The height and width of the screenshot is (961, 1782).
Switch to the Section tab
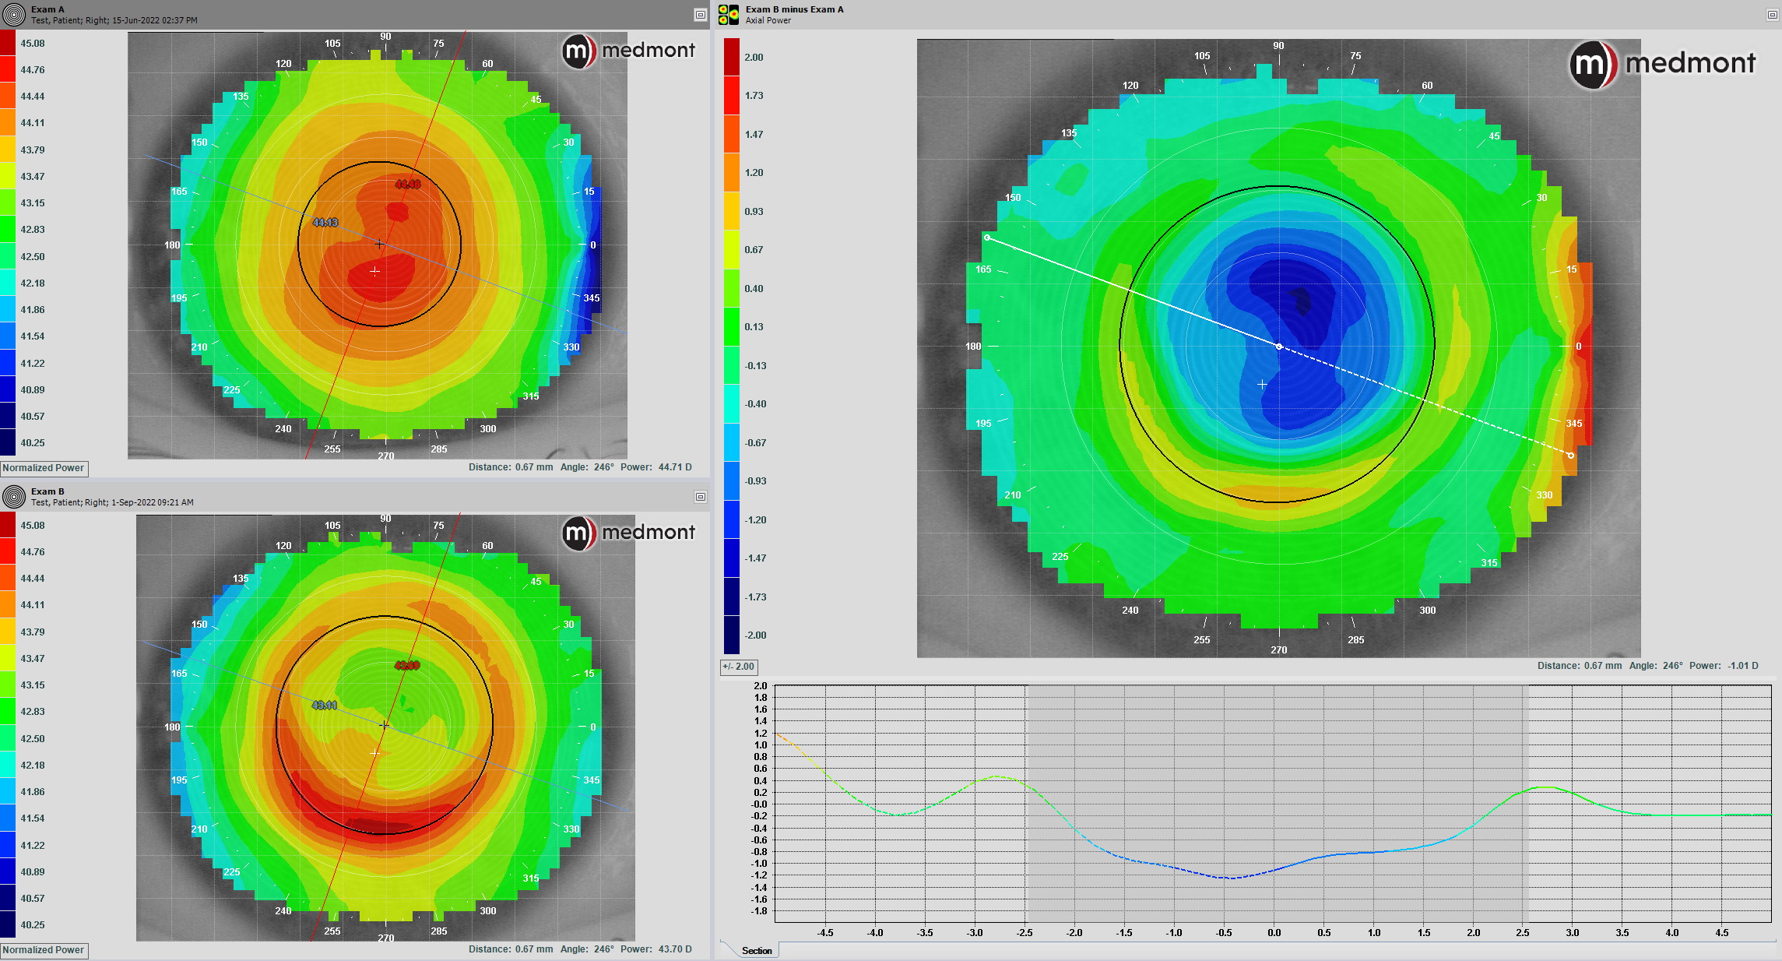tap(755, 951)
